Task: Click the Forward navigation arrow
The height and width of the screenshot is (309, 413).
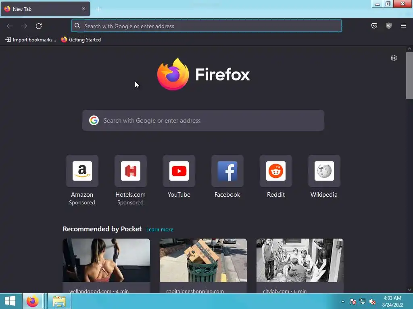Action: (24, 26)
